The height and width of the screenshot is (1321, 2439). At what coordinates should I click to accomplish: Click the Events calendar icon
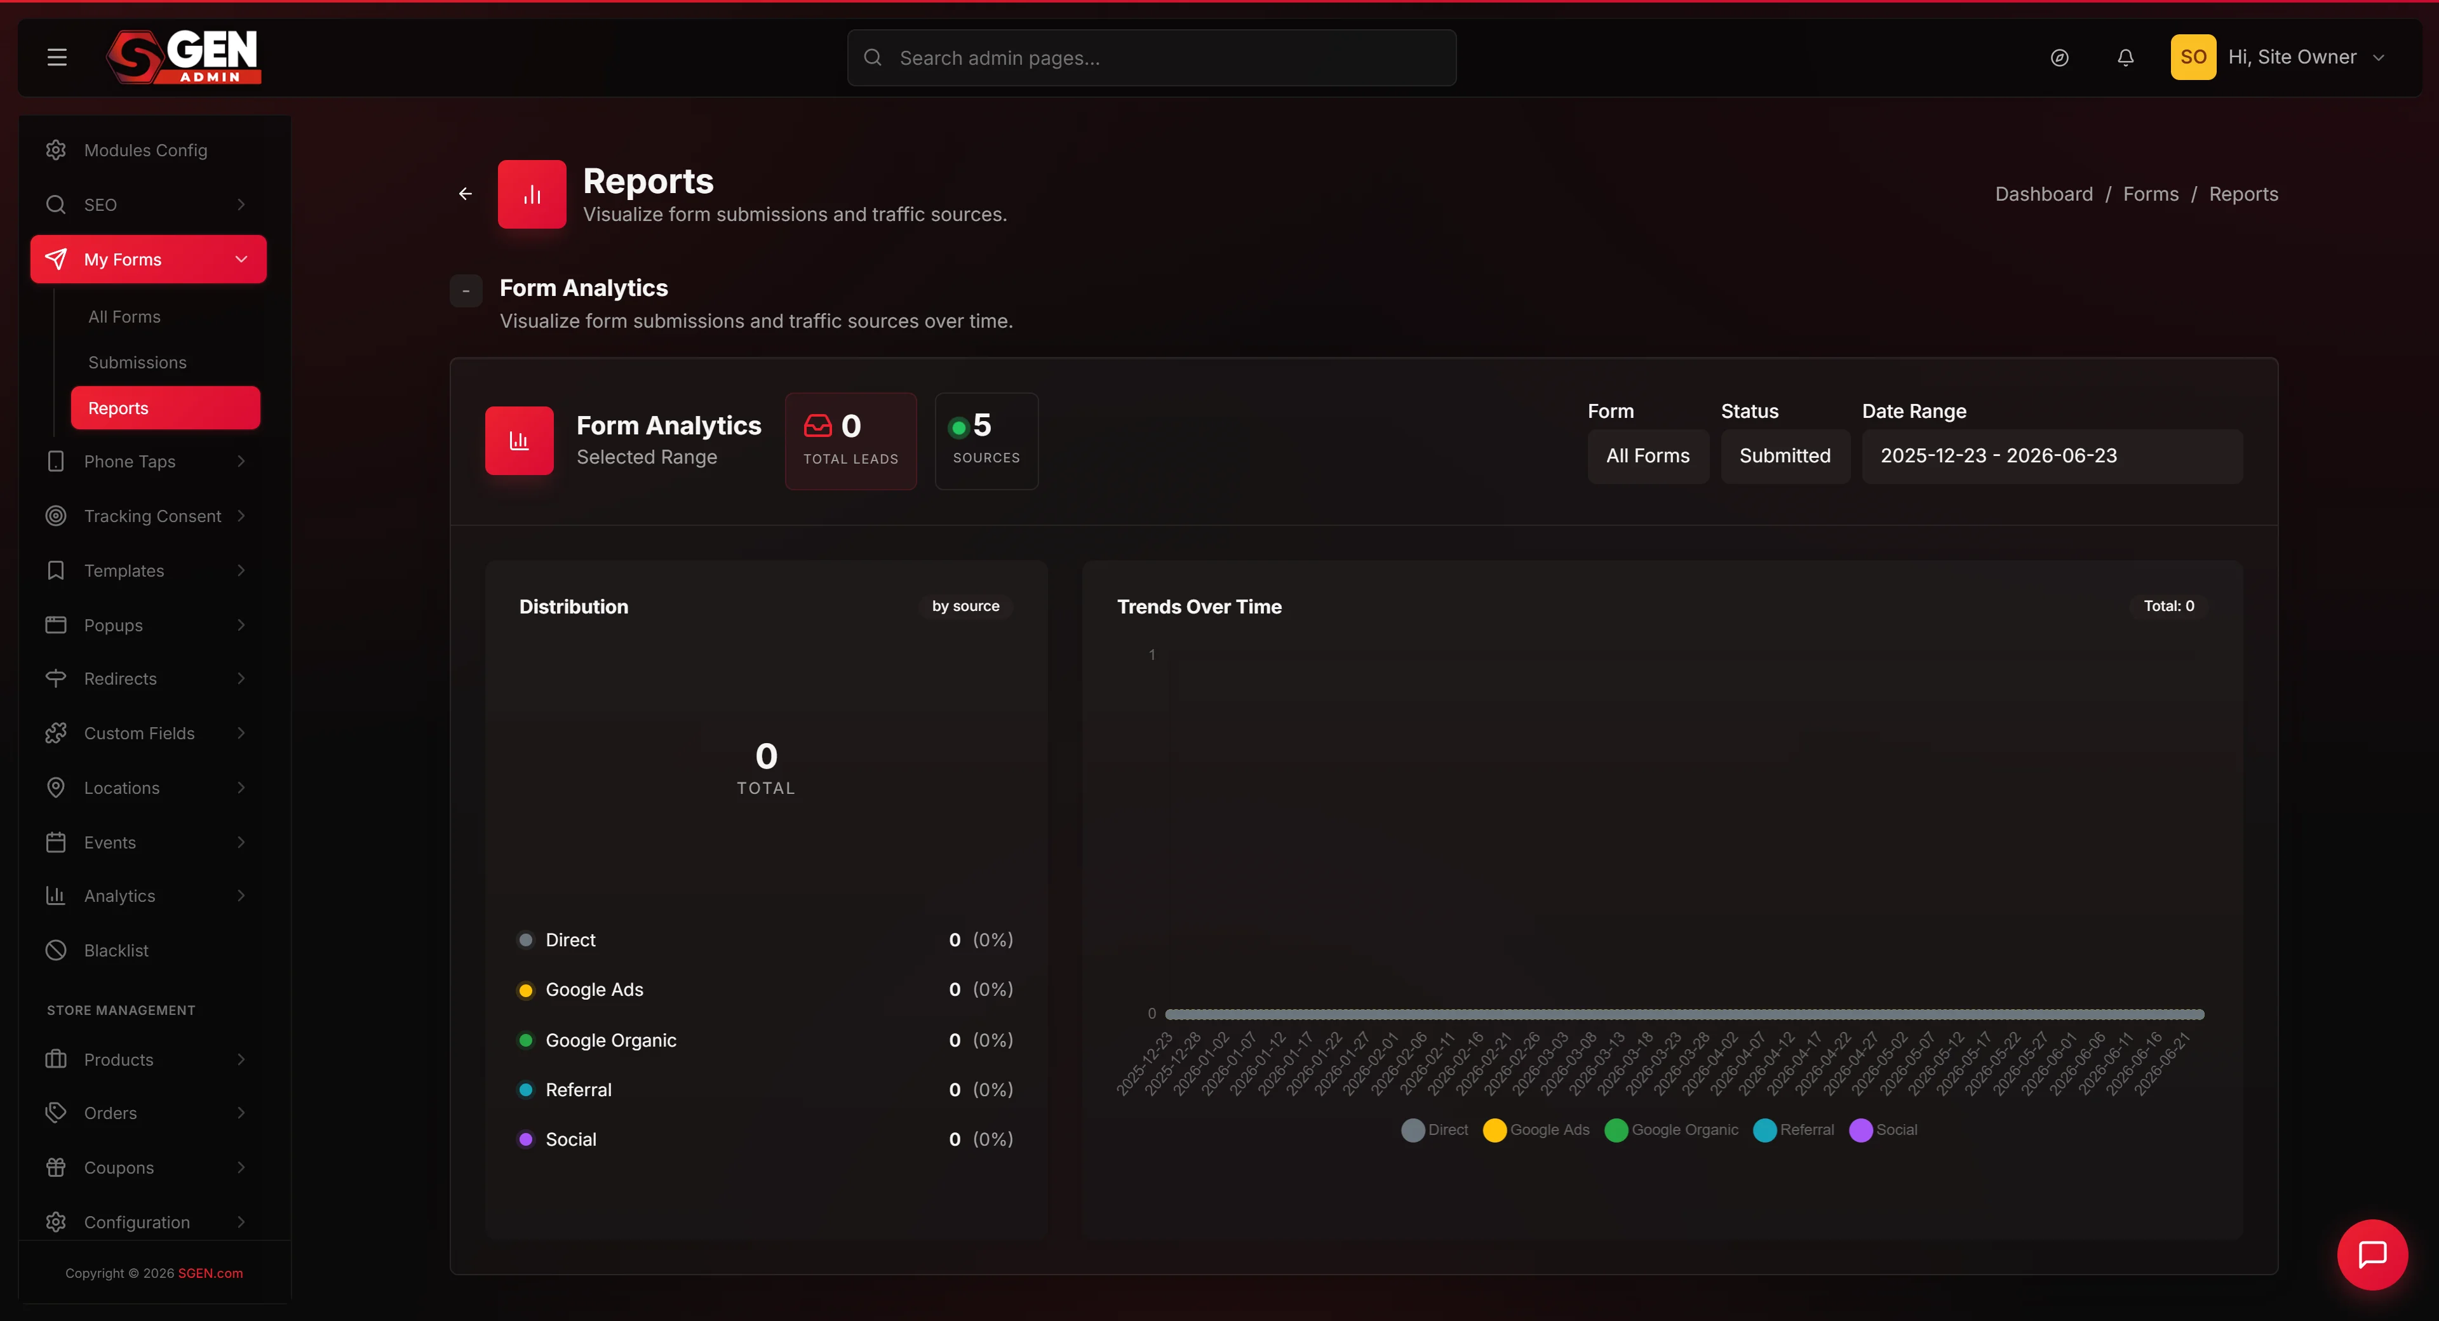(x=56, y=842)
